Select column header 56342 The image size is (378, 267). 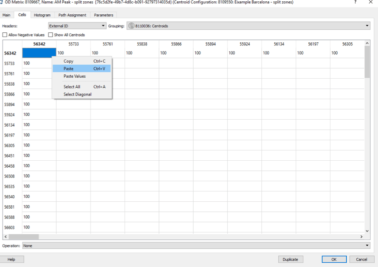(39, 44)
